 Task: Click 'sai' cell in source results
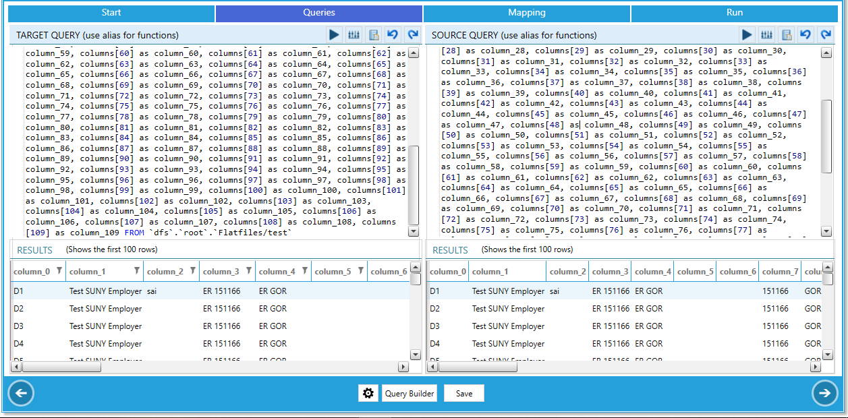(555, 291)
